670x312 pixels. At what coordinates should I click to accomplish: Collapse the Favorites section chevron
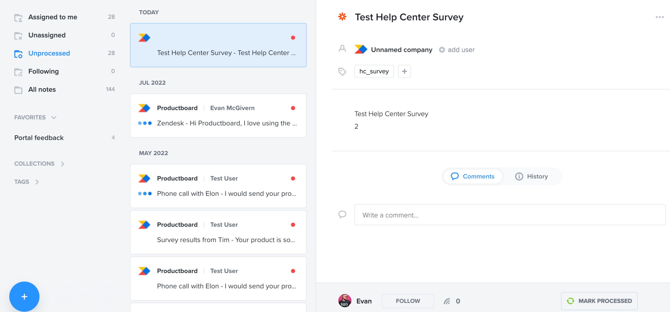click(54, 117)
